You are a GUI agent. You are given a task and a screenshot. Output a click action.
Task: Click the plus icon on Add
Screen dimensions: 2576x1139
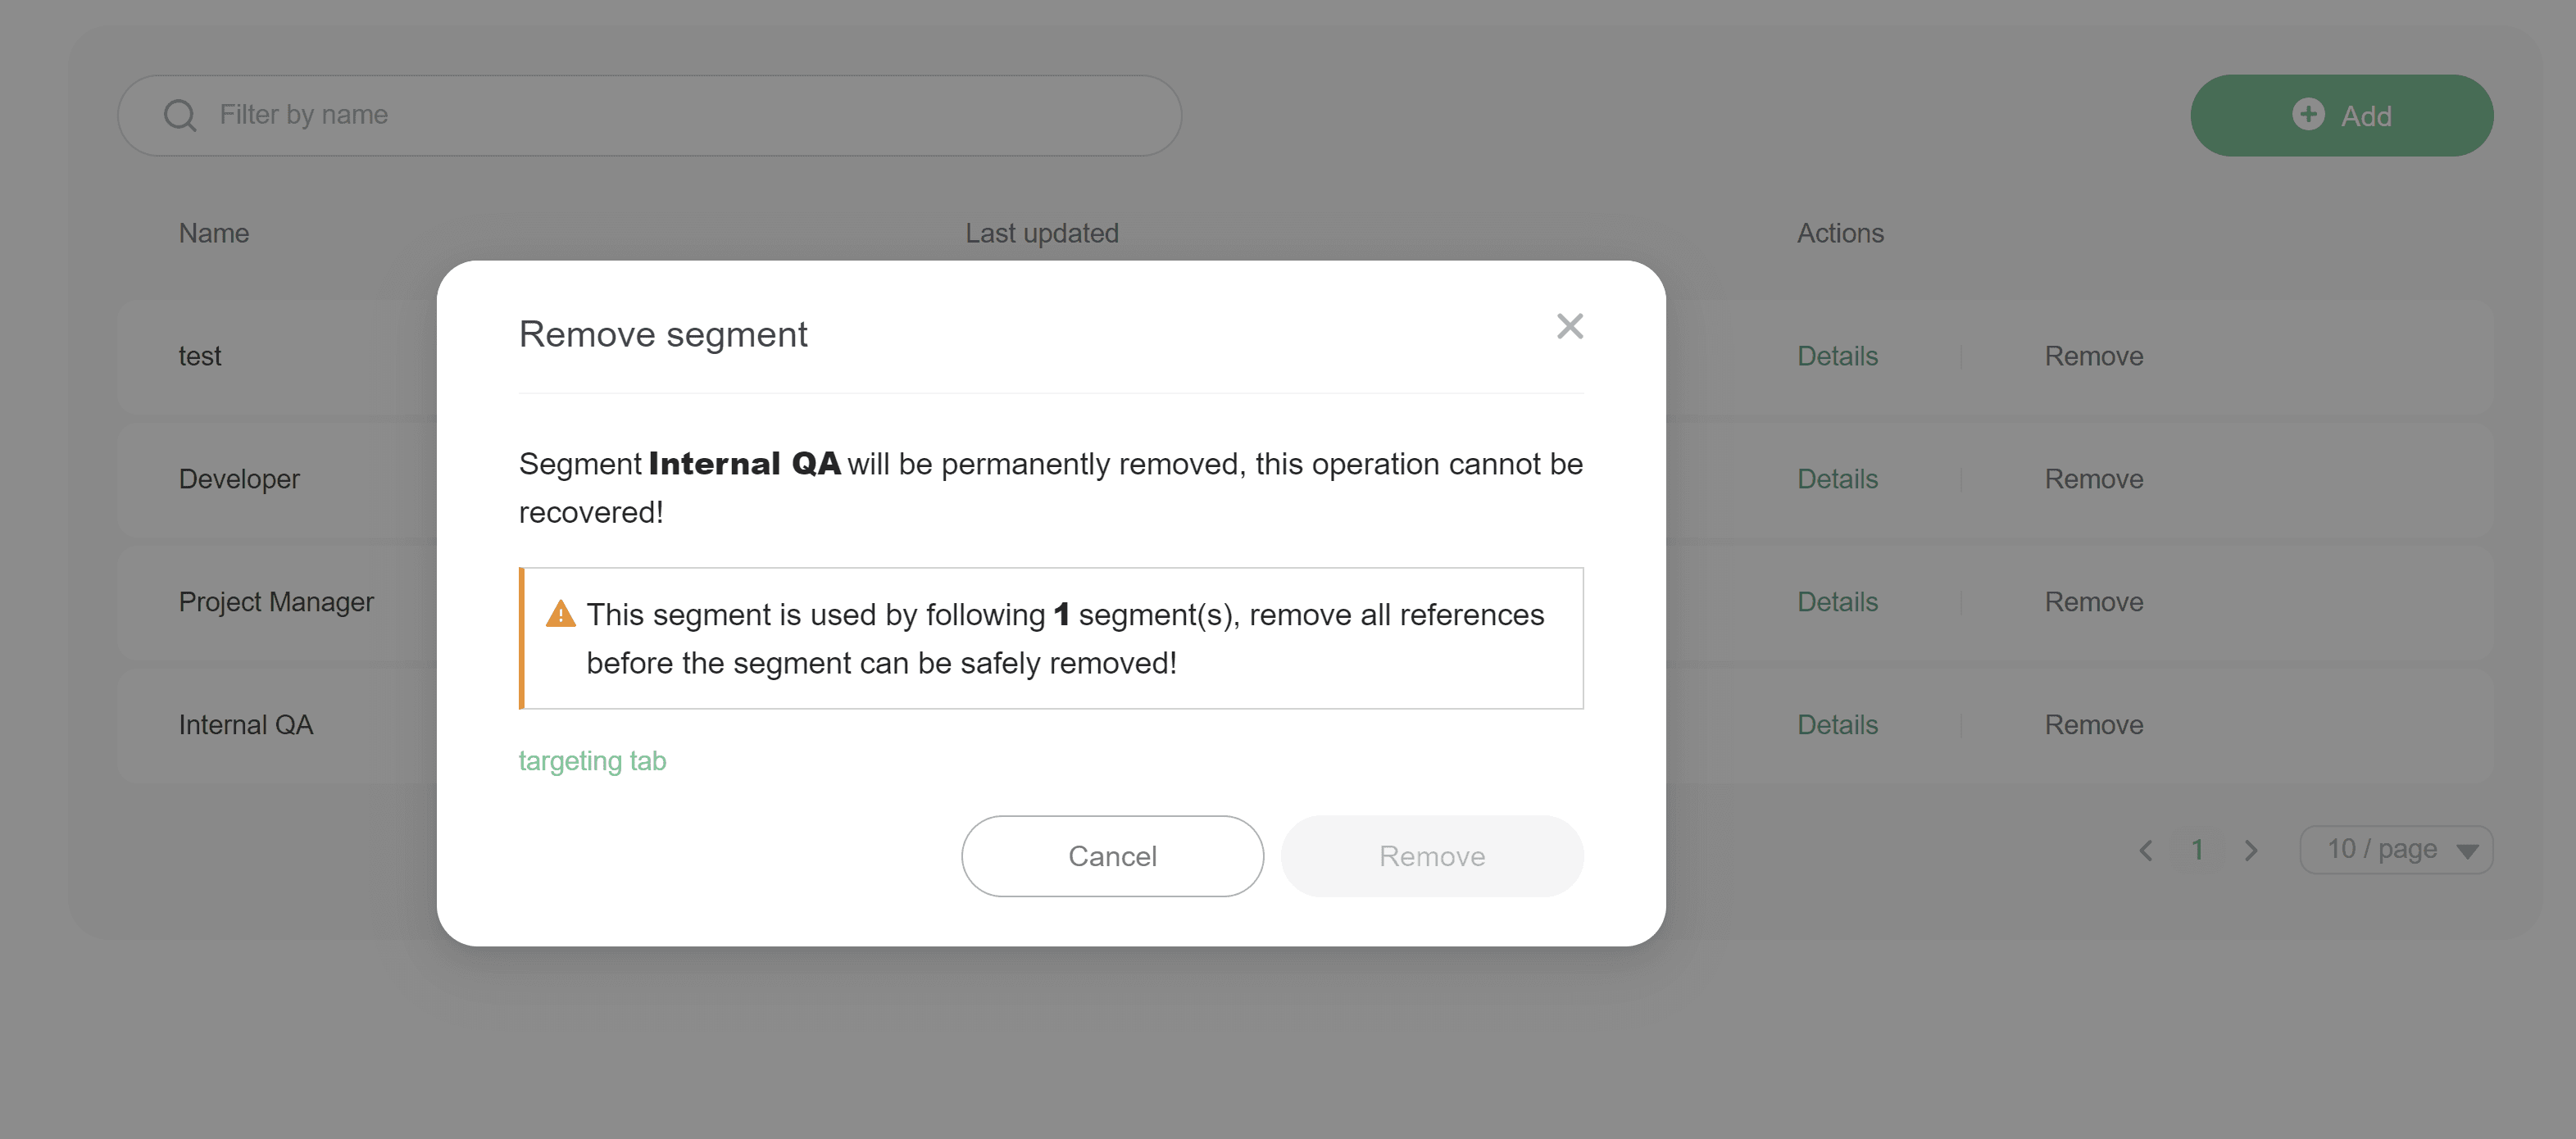2307,114
